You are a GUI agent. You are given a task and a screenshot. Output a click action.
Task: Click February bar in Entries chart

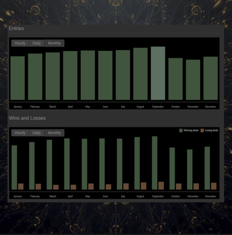click(35, 77)
